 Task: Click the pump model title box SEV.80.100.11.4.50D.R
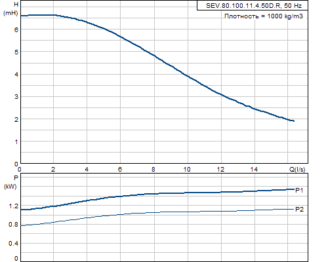click(253, 6)
